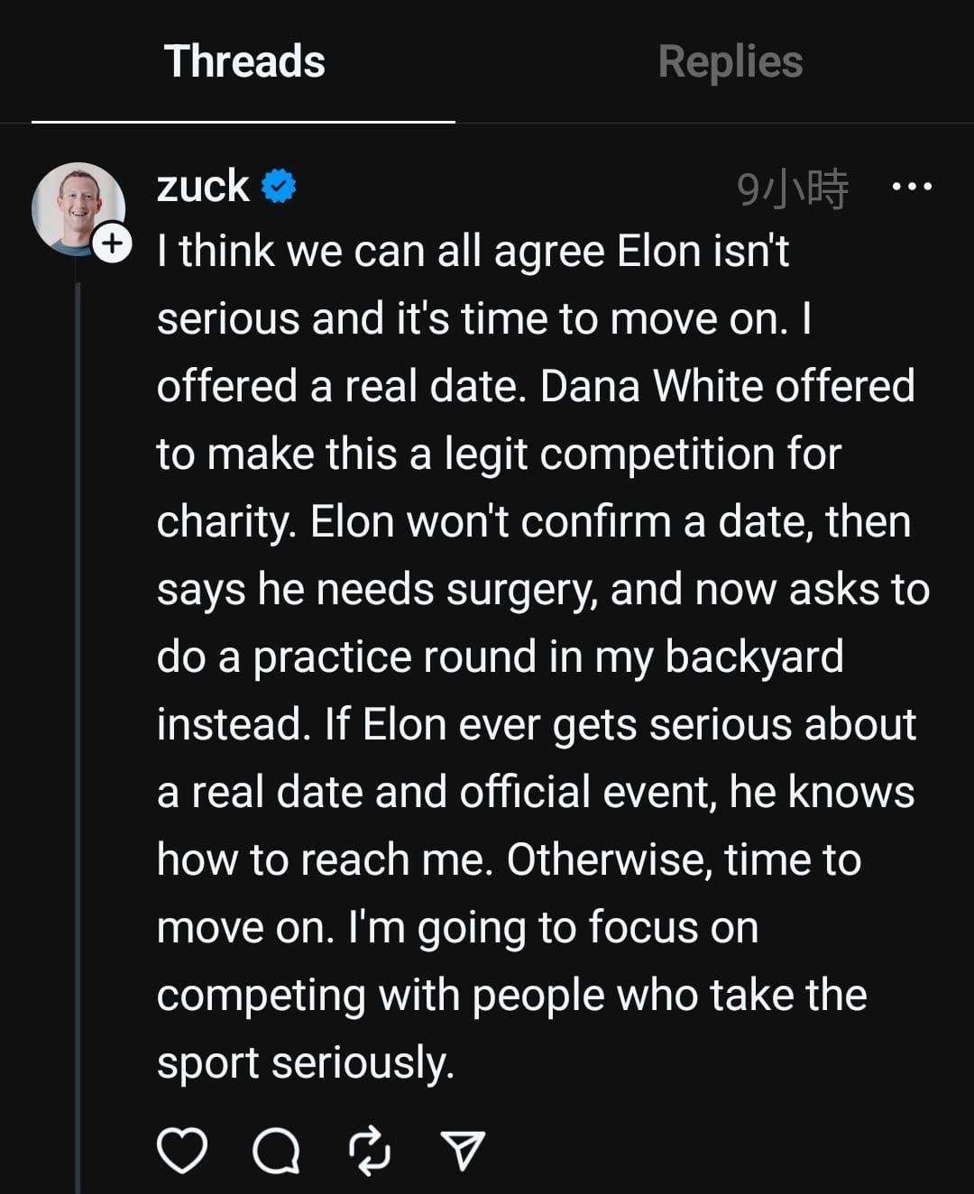This screenshot has width=974, height=1194.
Task: Switch to the Replies tab
Action: [730, 61]
